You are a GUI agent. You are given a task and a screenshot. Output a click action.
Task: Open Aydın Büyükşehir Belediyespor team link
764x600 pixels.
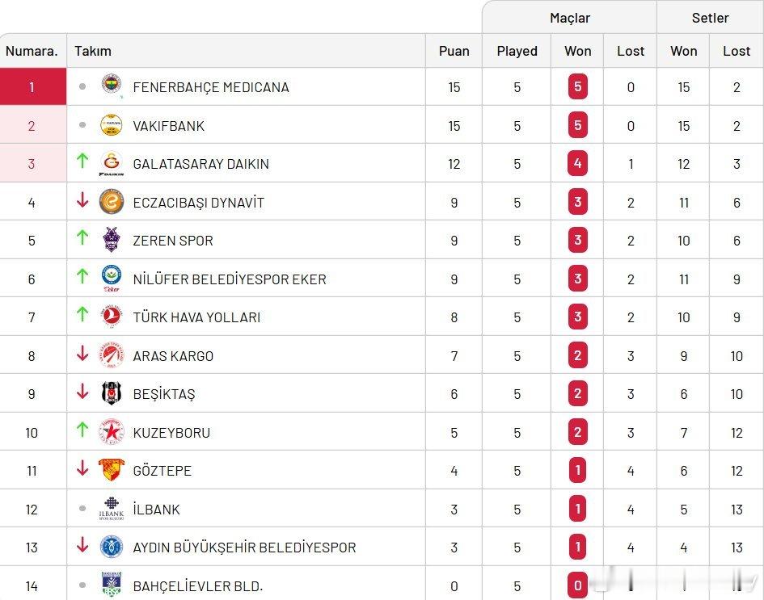(x=244, y=548)
